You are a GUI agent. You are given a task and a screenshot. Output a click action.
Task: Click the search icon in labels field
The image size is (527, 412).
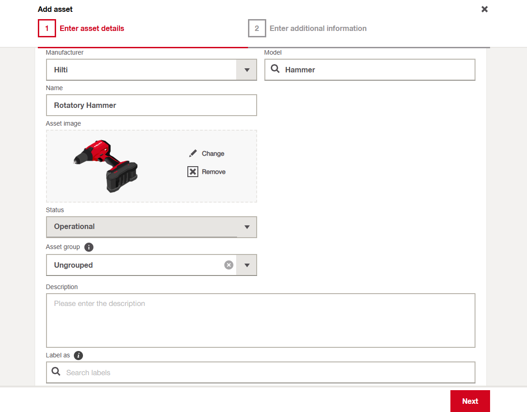tap(56, 372)
